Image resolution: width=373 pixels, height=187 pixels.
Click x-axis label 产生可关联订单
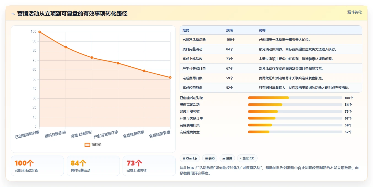tap(106, 134)
